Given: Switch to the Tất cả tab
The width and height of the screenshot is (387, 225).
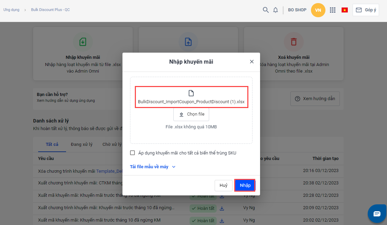Looking at the screenshot, I should coord(52,144).
